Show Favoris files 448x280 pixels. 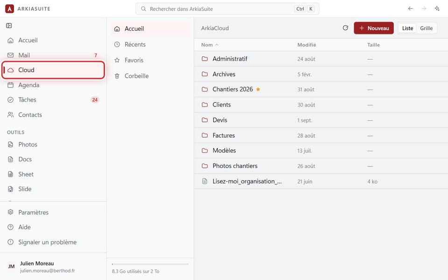tap(150, 60)
